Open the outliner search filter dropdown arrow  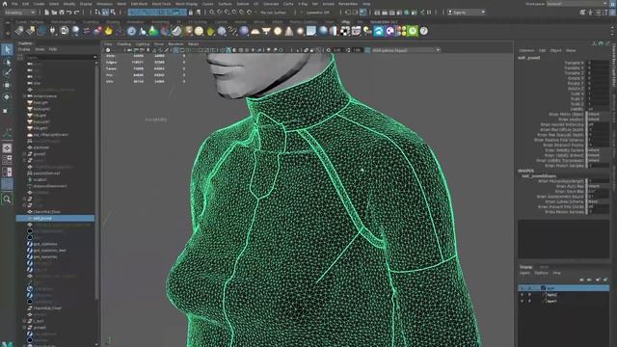94,57
